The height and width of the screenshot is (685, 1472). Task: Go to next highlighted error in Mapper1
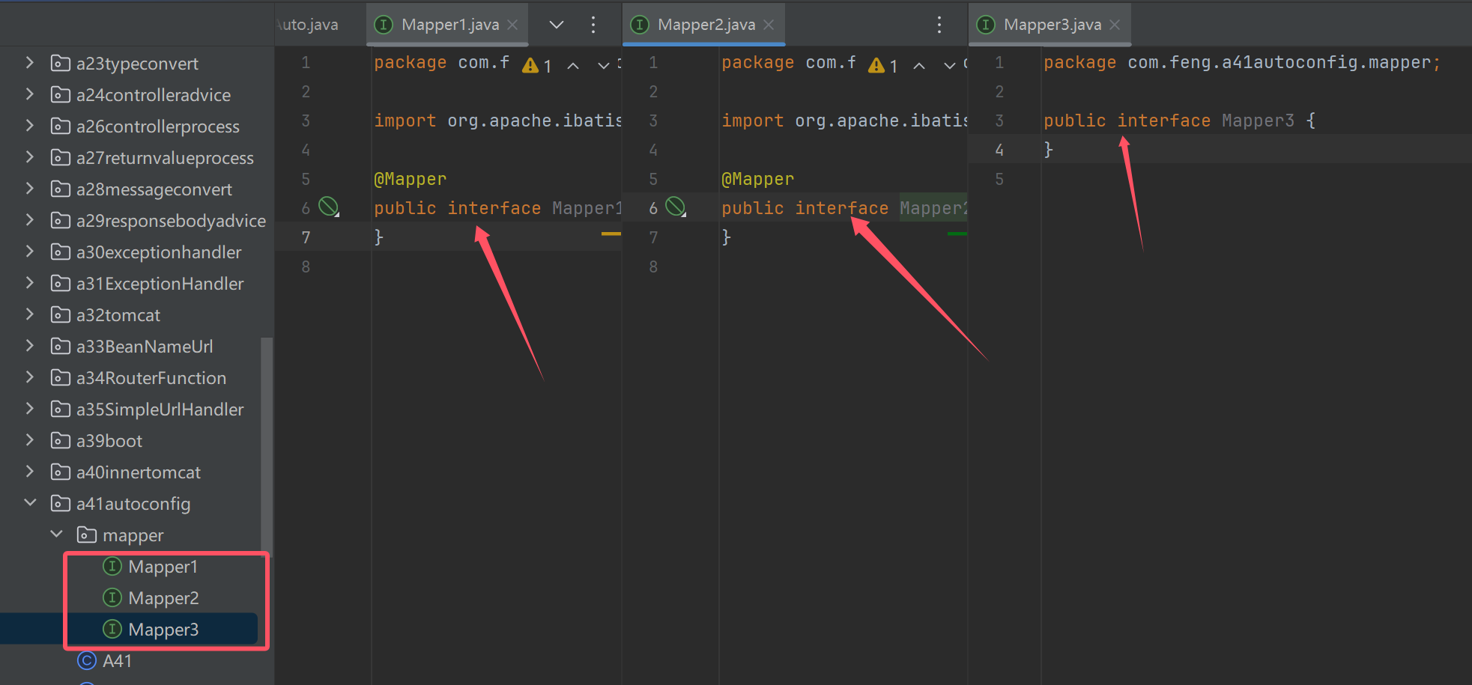tap(603, 66)
